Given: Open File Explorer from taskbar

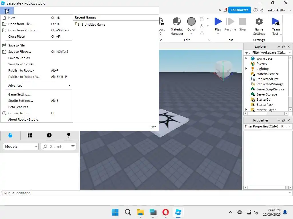Looking at the screenshot, I should (140, 212).
